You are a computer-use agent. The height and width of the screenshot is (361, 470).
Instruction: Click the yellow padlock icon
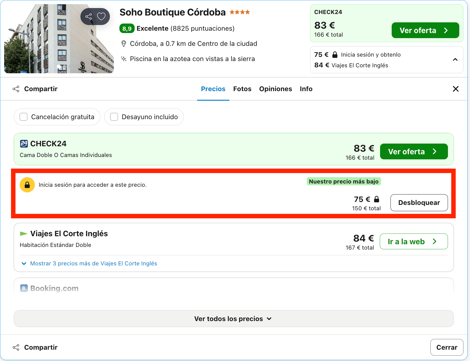27,185
